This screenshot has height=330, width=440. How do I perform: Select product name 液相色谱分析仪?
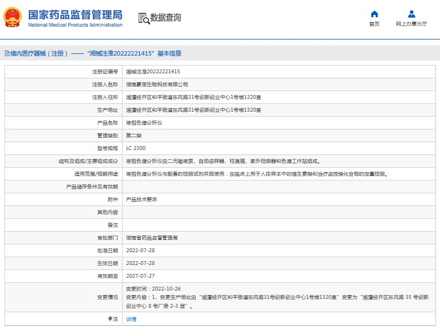(x=144, y=123)
